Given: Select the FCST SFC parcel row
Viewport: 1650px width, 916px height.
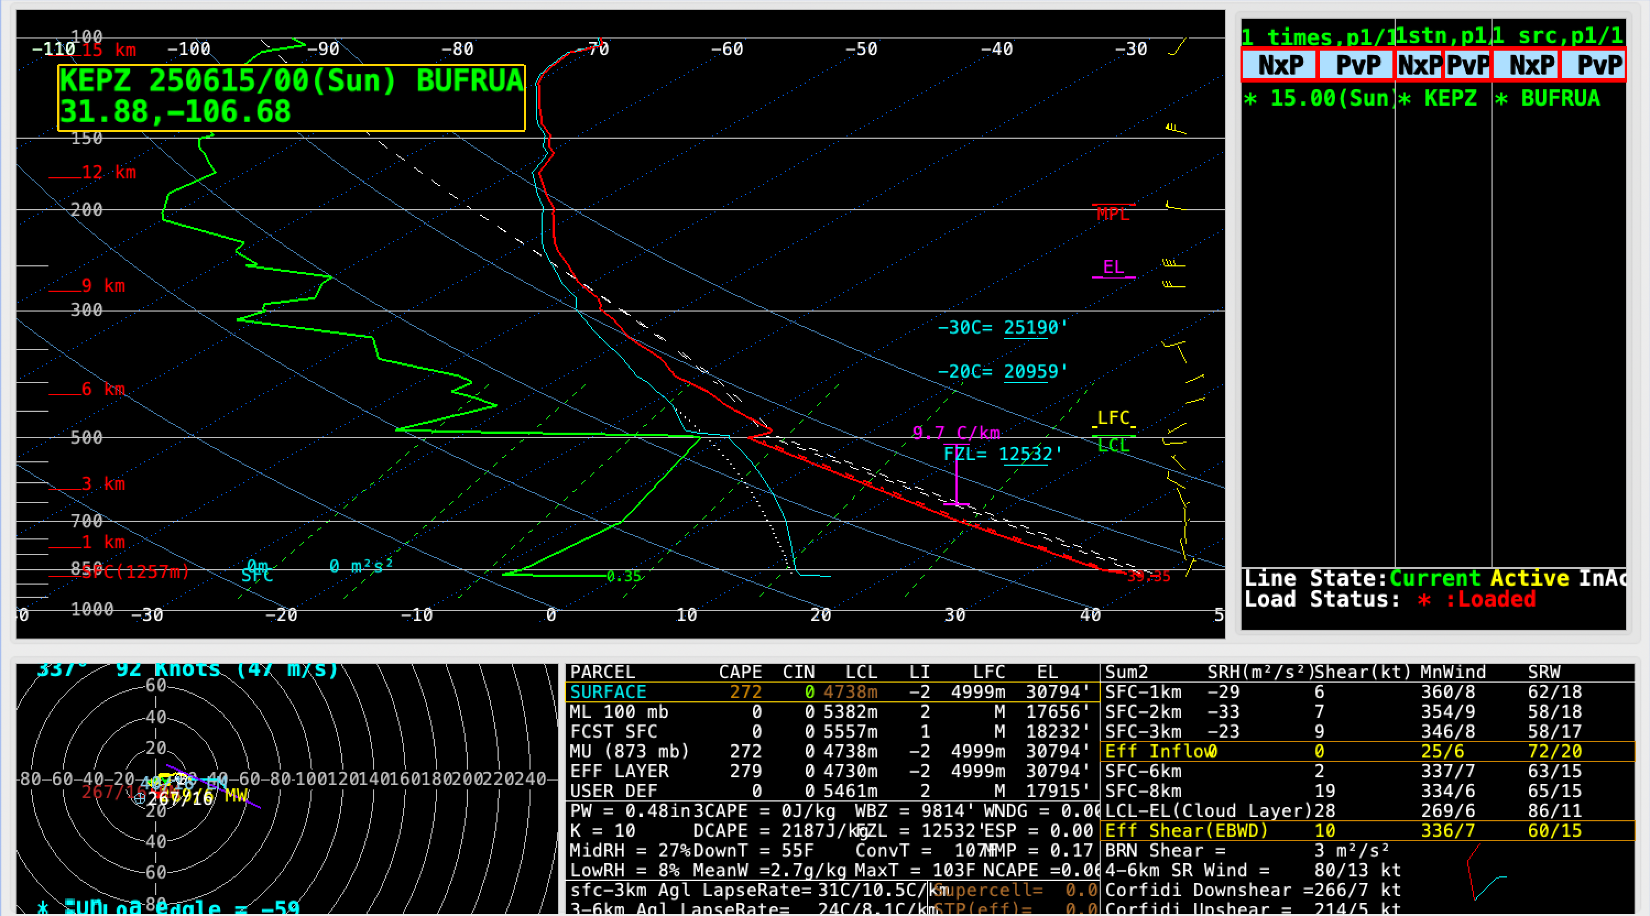Looking at the screenshot, I should click(x=832, y=732).
